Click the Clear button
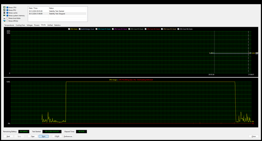 (33, 137)
